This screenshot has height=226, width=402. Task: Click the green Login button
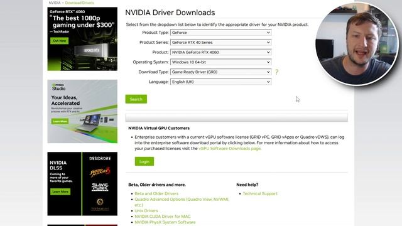point(144,161)
